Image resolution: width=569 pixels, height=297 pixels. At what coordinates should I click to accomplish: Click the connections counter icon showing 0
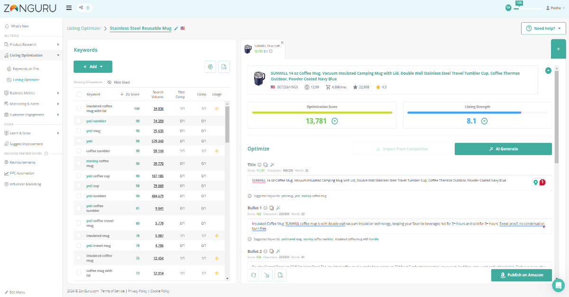85,8
